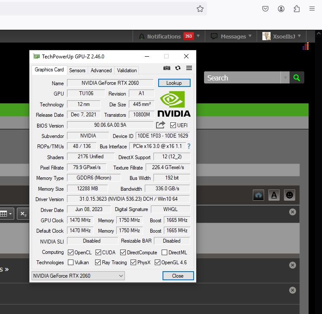Click the subscript X₂ editor button
This screenshot has width=322, height=314.
coord(23,214)
